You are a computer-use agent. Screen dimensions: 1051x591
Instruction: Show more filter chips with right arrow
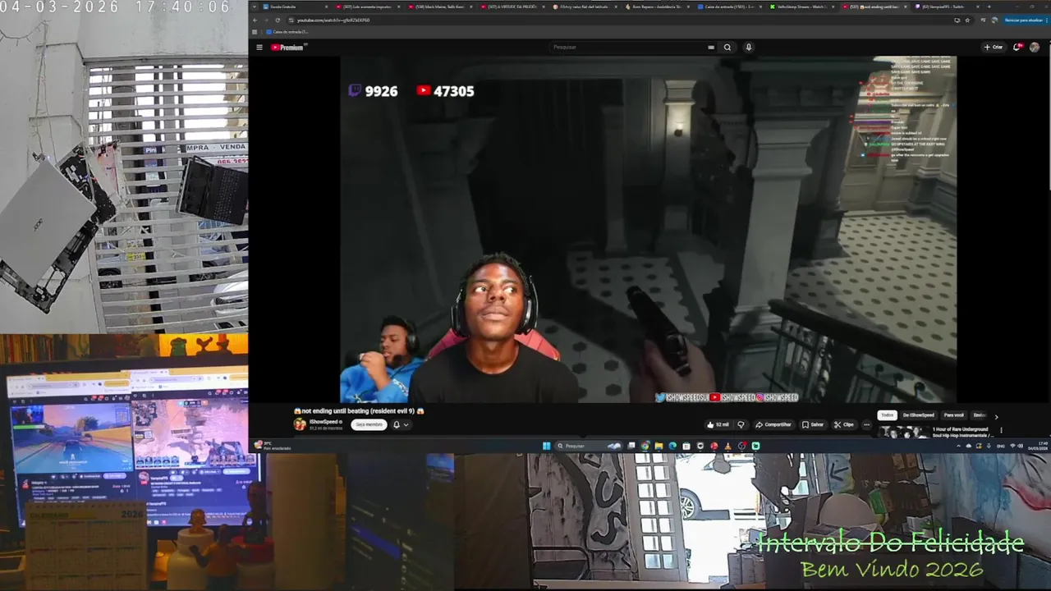(x=997, y=417)
